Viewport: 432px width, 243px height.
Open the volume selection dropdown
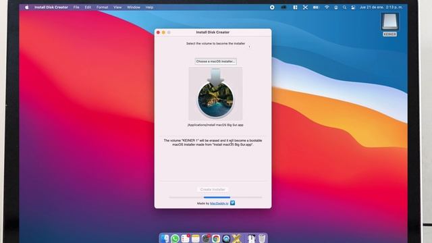pyautogui.click(x=249, y=47)
